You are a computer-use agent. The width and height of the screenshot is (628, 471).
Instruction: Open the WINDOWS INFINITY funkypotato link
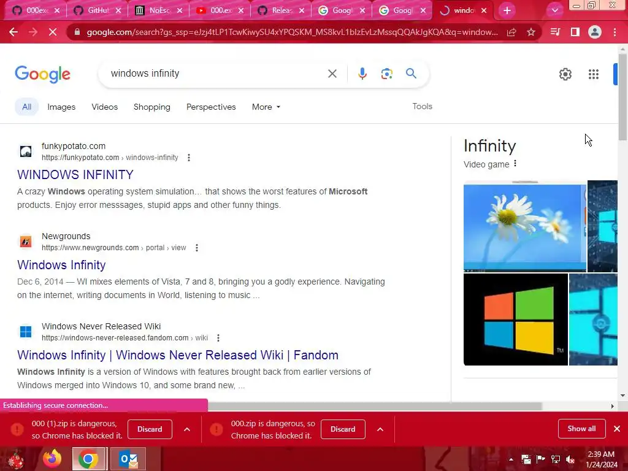coord(75,175)
